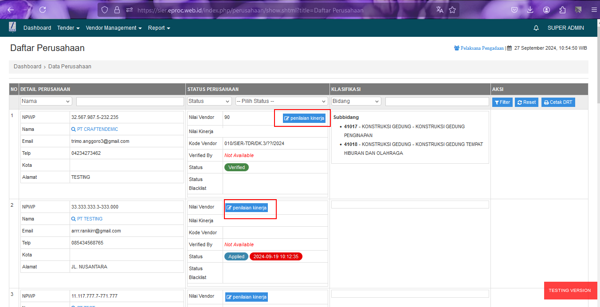Reload the page with the browser refresh icon
600x307 pixels.
click(x=43, y=10)
